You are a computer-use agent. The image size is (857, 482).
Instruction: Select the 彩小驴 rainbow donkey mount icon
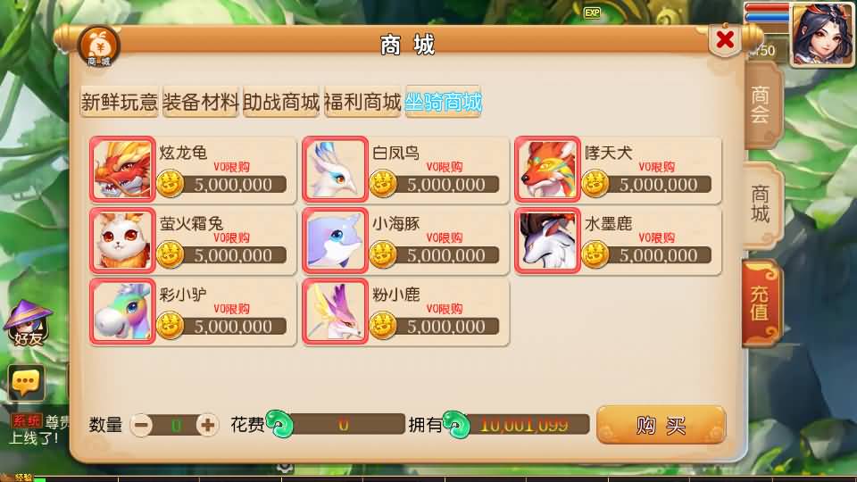(x=122, y=312)
